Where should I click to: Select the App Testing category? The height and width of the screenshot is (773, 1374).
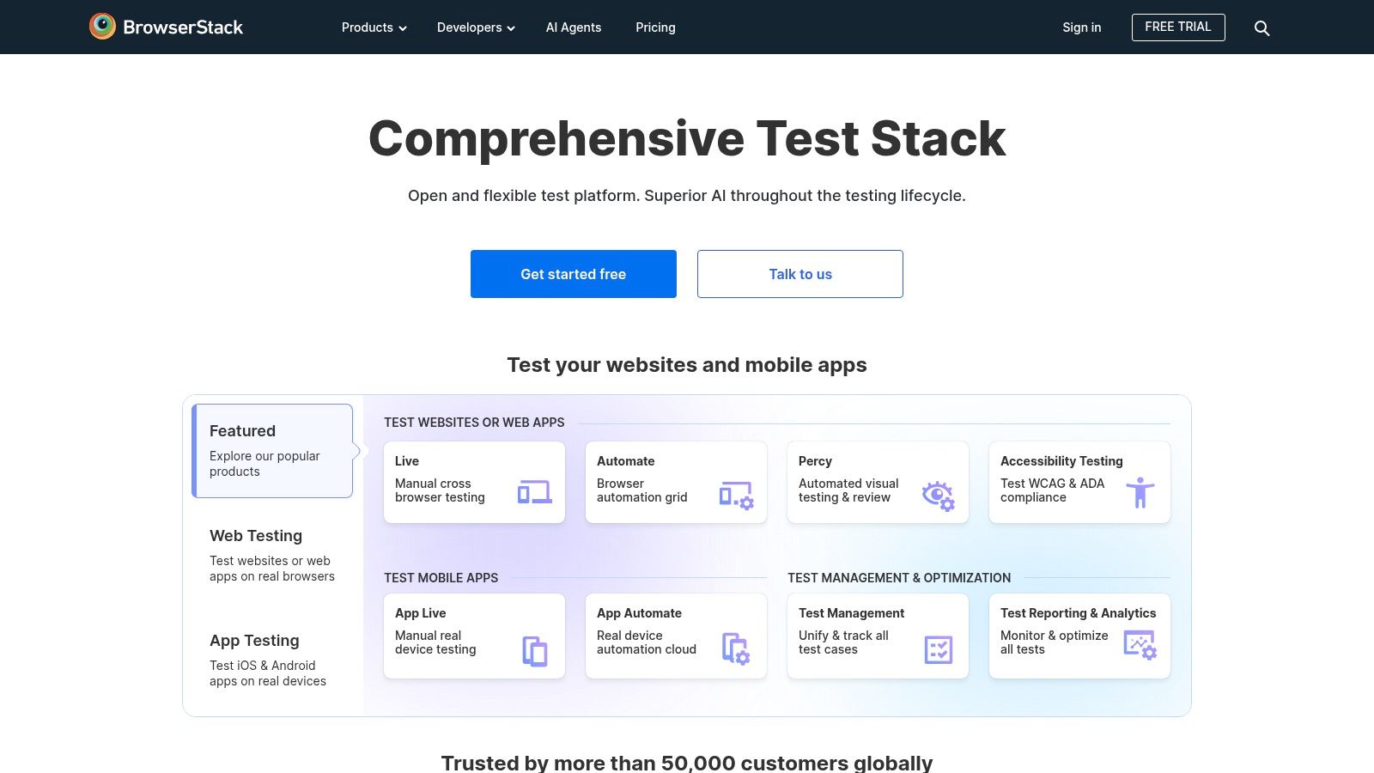point(254,640)
